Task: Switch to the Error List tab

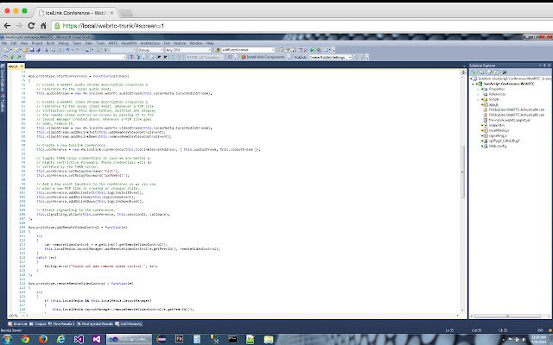Action: (x=17, y=324)
